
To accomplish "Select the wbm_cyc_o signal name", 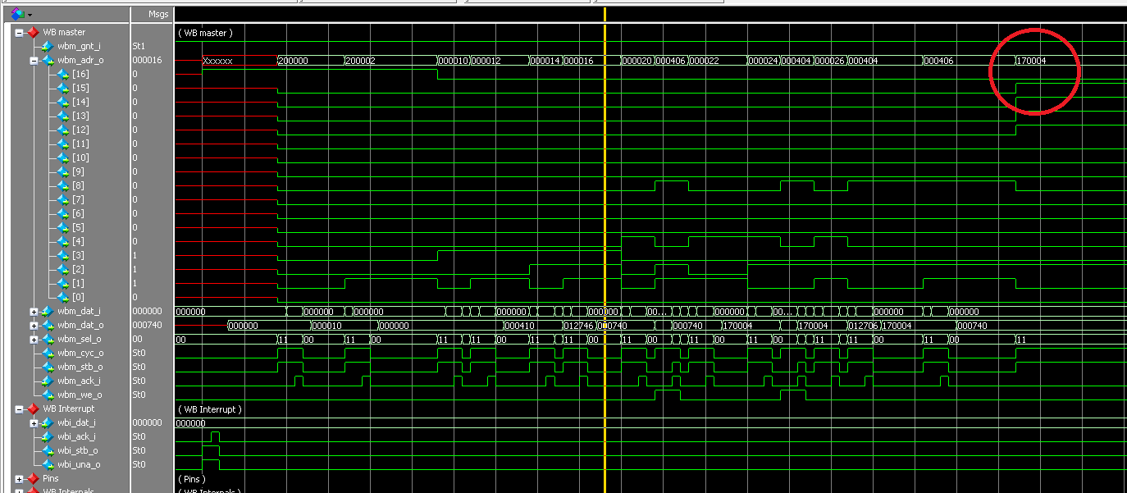I will click(80, 353).
